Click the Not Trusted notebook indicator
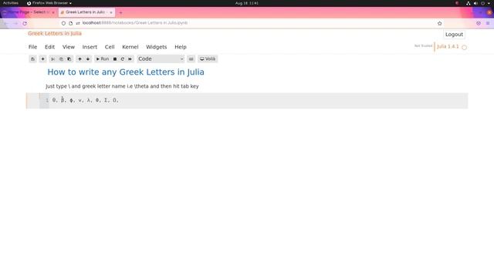Image resolution: width=494 pixels, height=277 pixels. pos(423,46)
